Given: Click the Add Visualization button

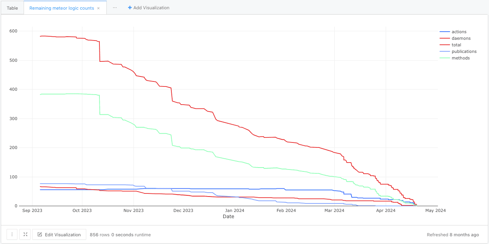Looking at the screenshot, I should point(149,7).
